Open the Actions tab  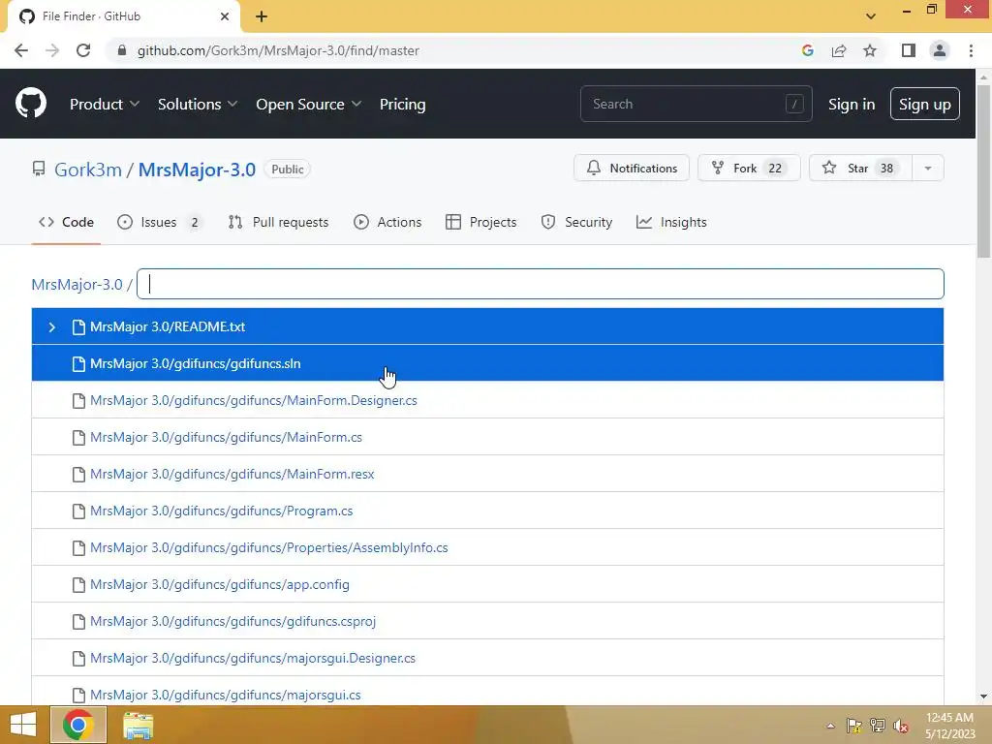(387, 222)
